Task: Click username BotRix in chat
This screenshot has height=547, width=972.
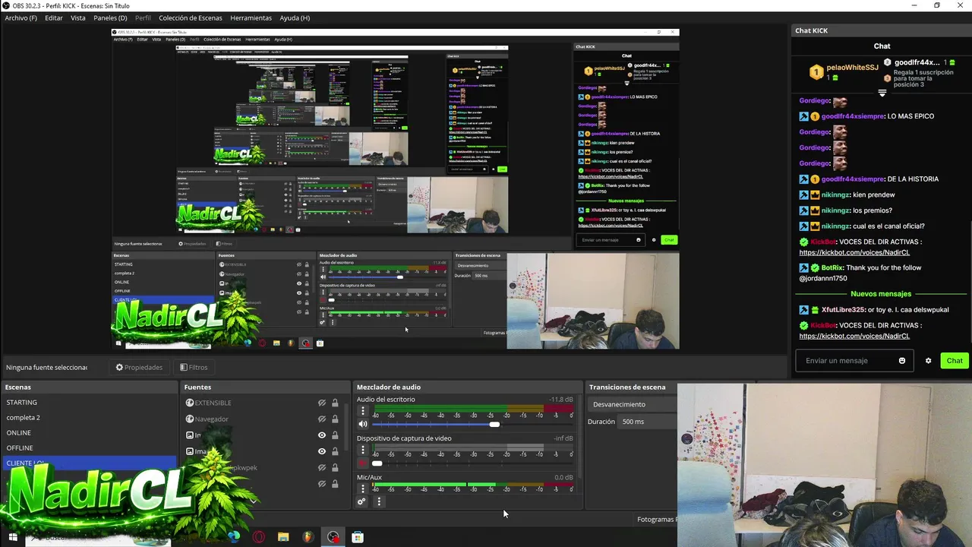Action: pos(832,268)
